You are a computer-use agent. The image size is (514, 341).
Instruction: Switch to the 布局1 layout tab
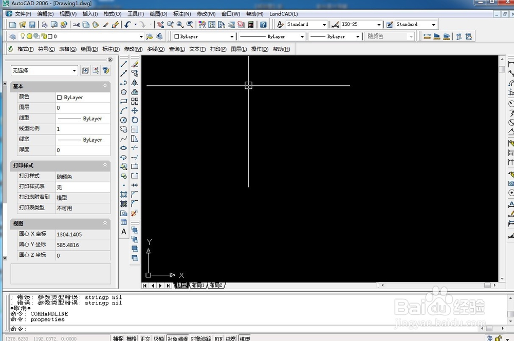point(198,286)
